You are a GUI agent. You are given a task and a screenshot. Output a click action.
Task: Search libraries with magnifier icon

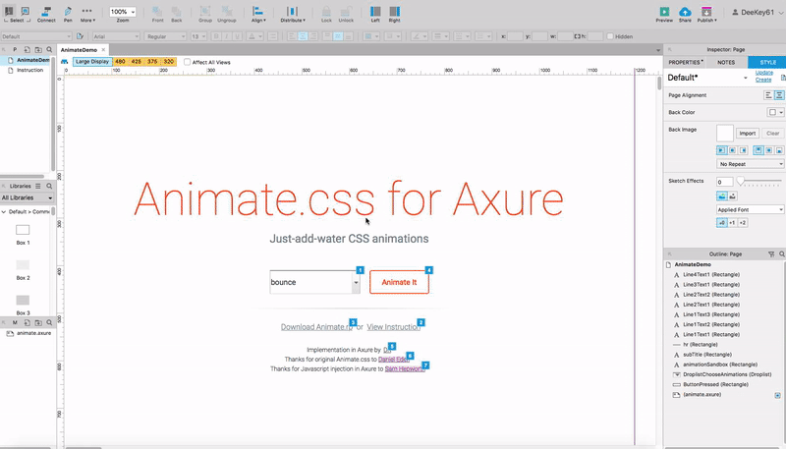pyautogui.click(x=49, y=186)
